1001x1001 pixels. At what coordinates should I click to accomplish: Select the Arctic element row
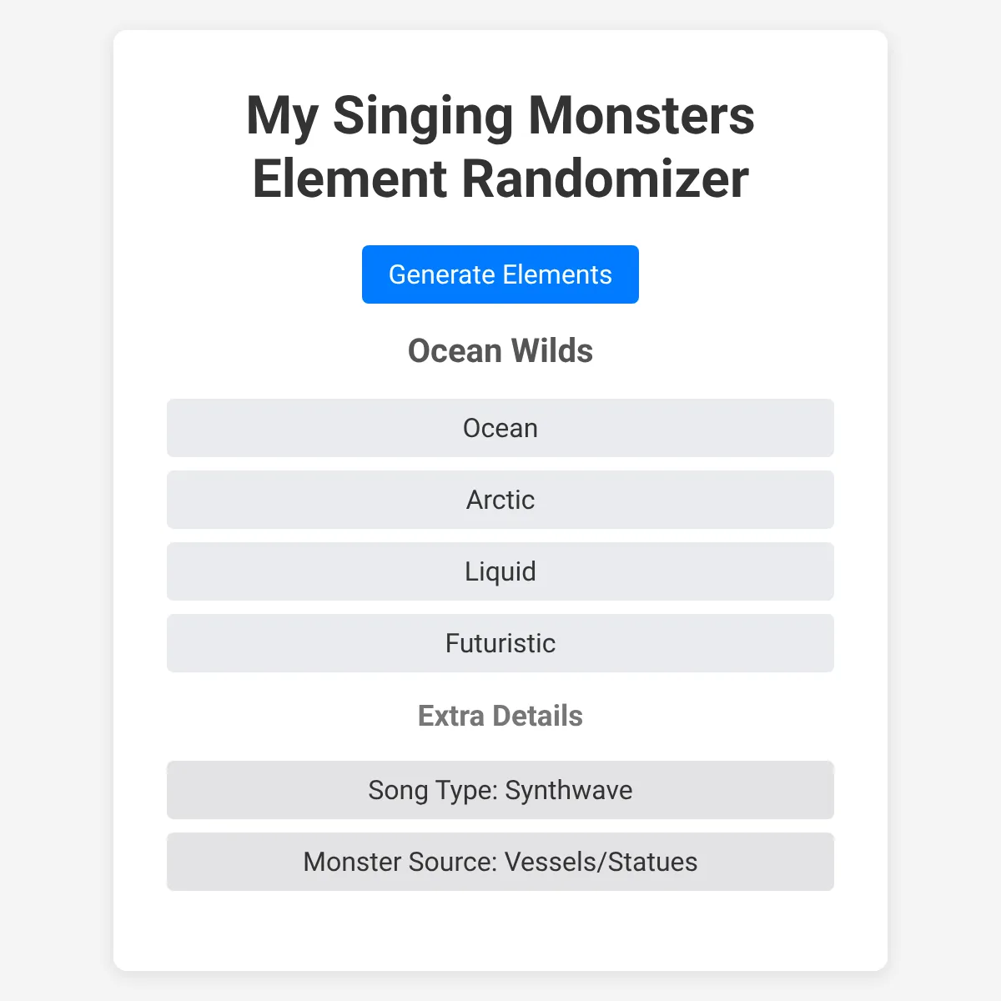tap(500, 500)
